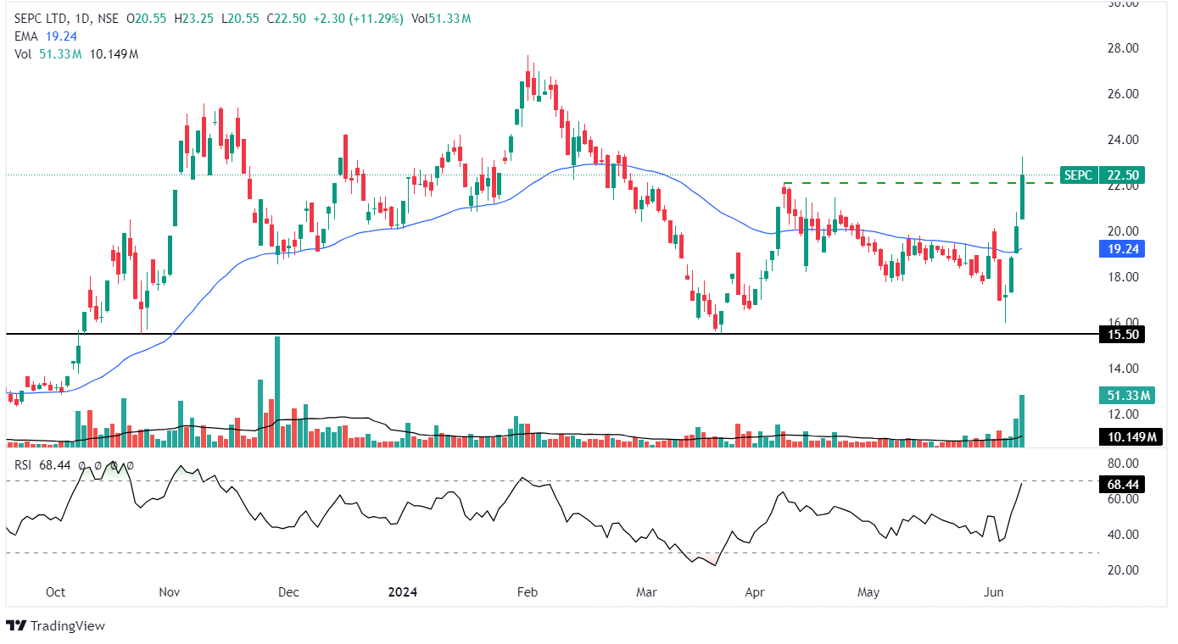Image resolution: width=1178 pixels, height=644 pixels.
Task: Open the TradingView wordmark link
Action: click(x=67, y=626)
